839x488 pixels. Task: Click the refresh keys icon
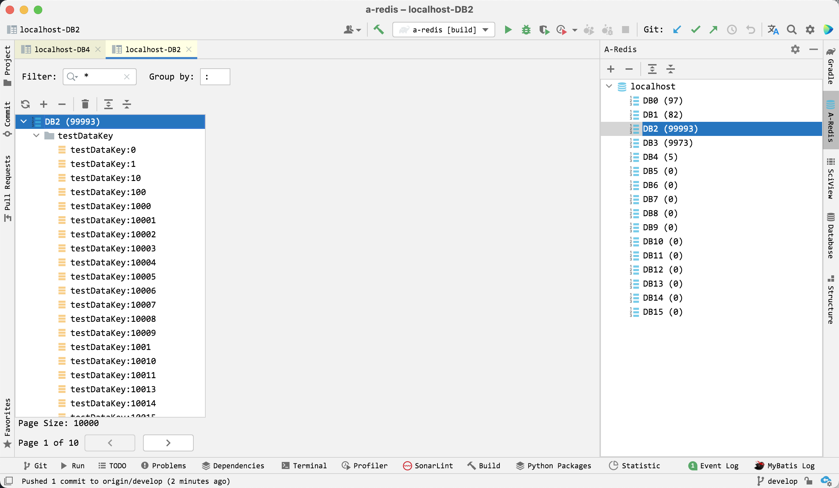tap(25, 104)
